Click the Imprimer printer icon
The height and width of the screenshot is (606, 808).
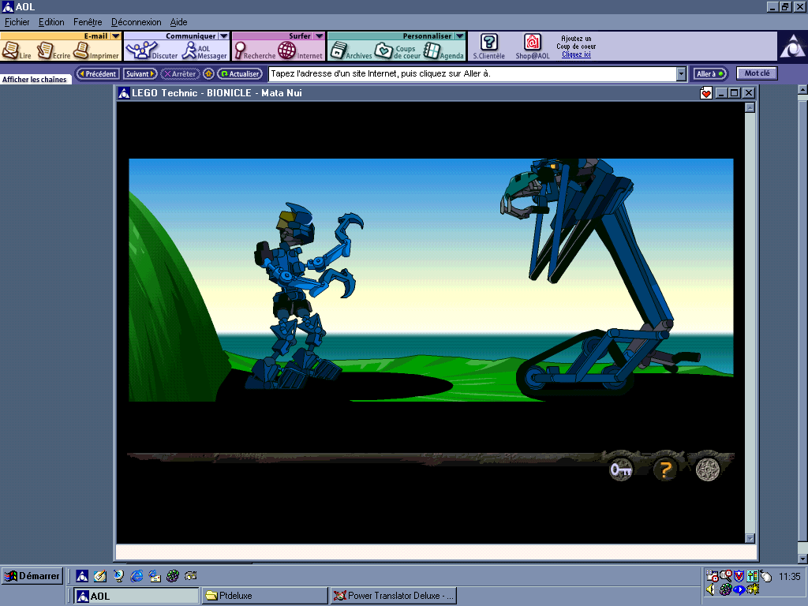point(95,51)
